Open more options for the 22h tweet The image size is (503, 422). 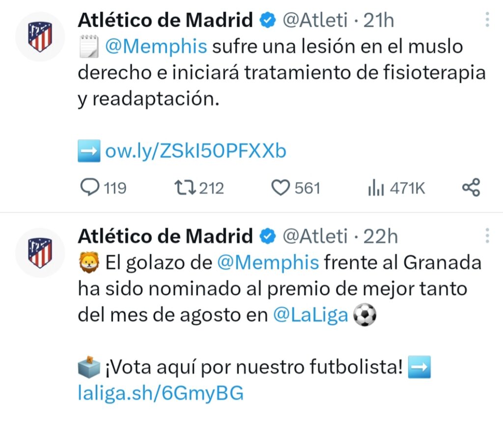click(487, 236)
